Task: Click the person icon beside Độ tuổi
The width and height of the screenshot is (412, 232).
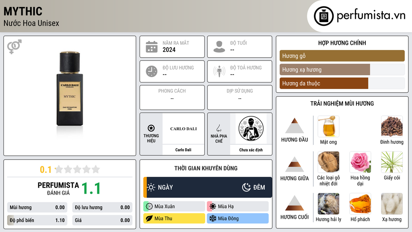Action: coord(219,47)
